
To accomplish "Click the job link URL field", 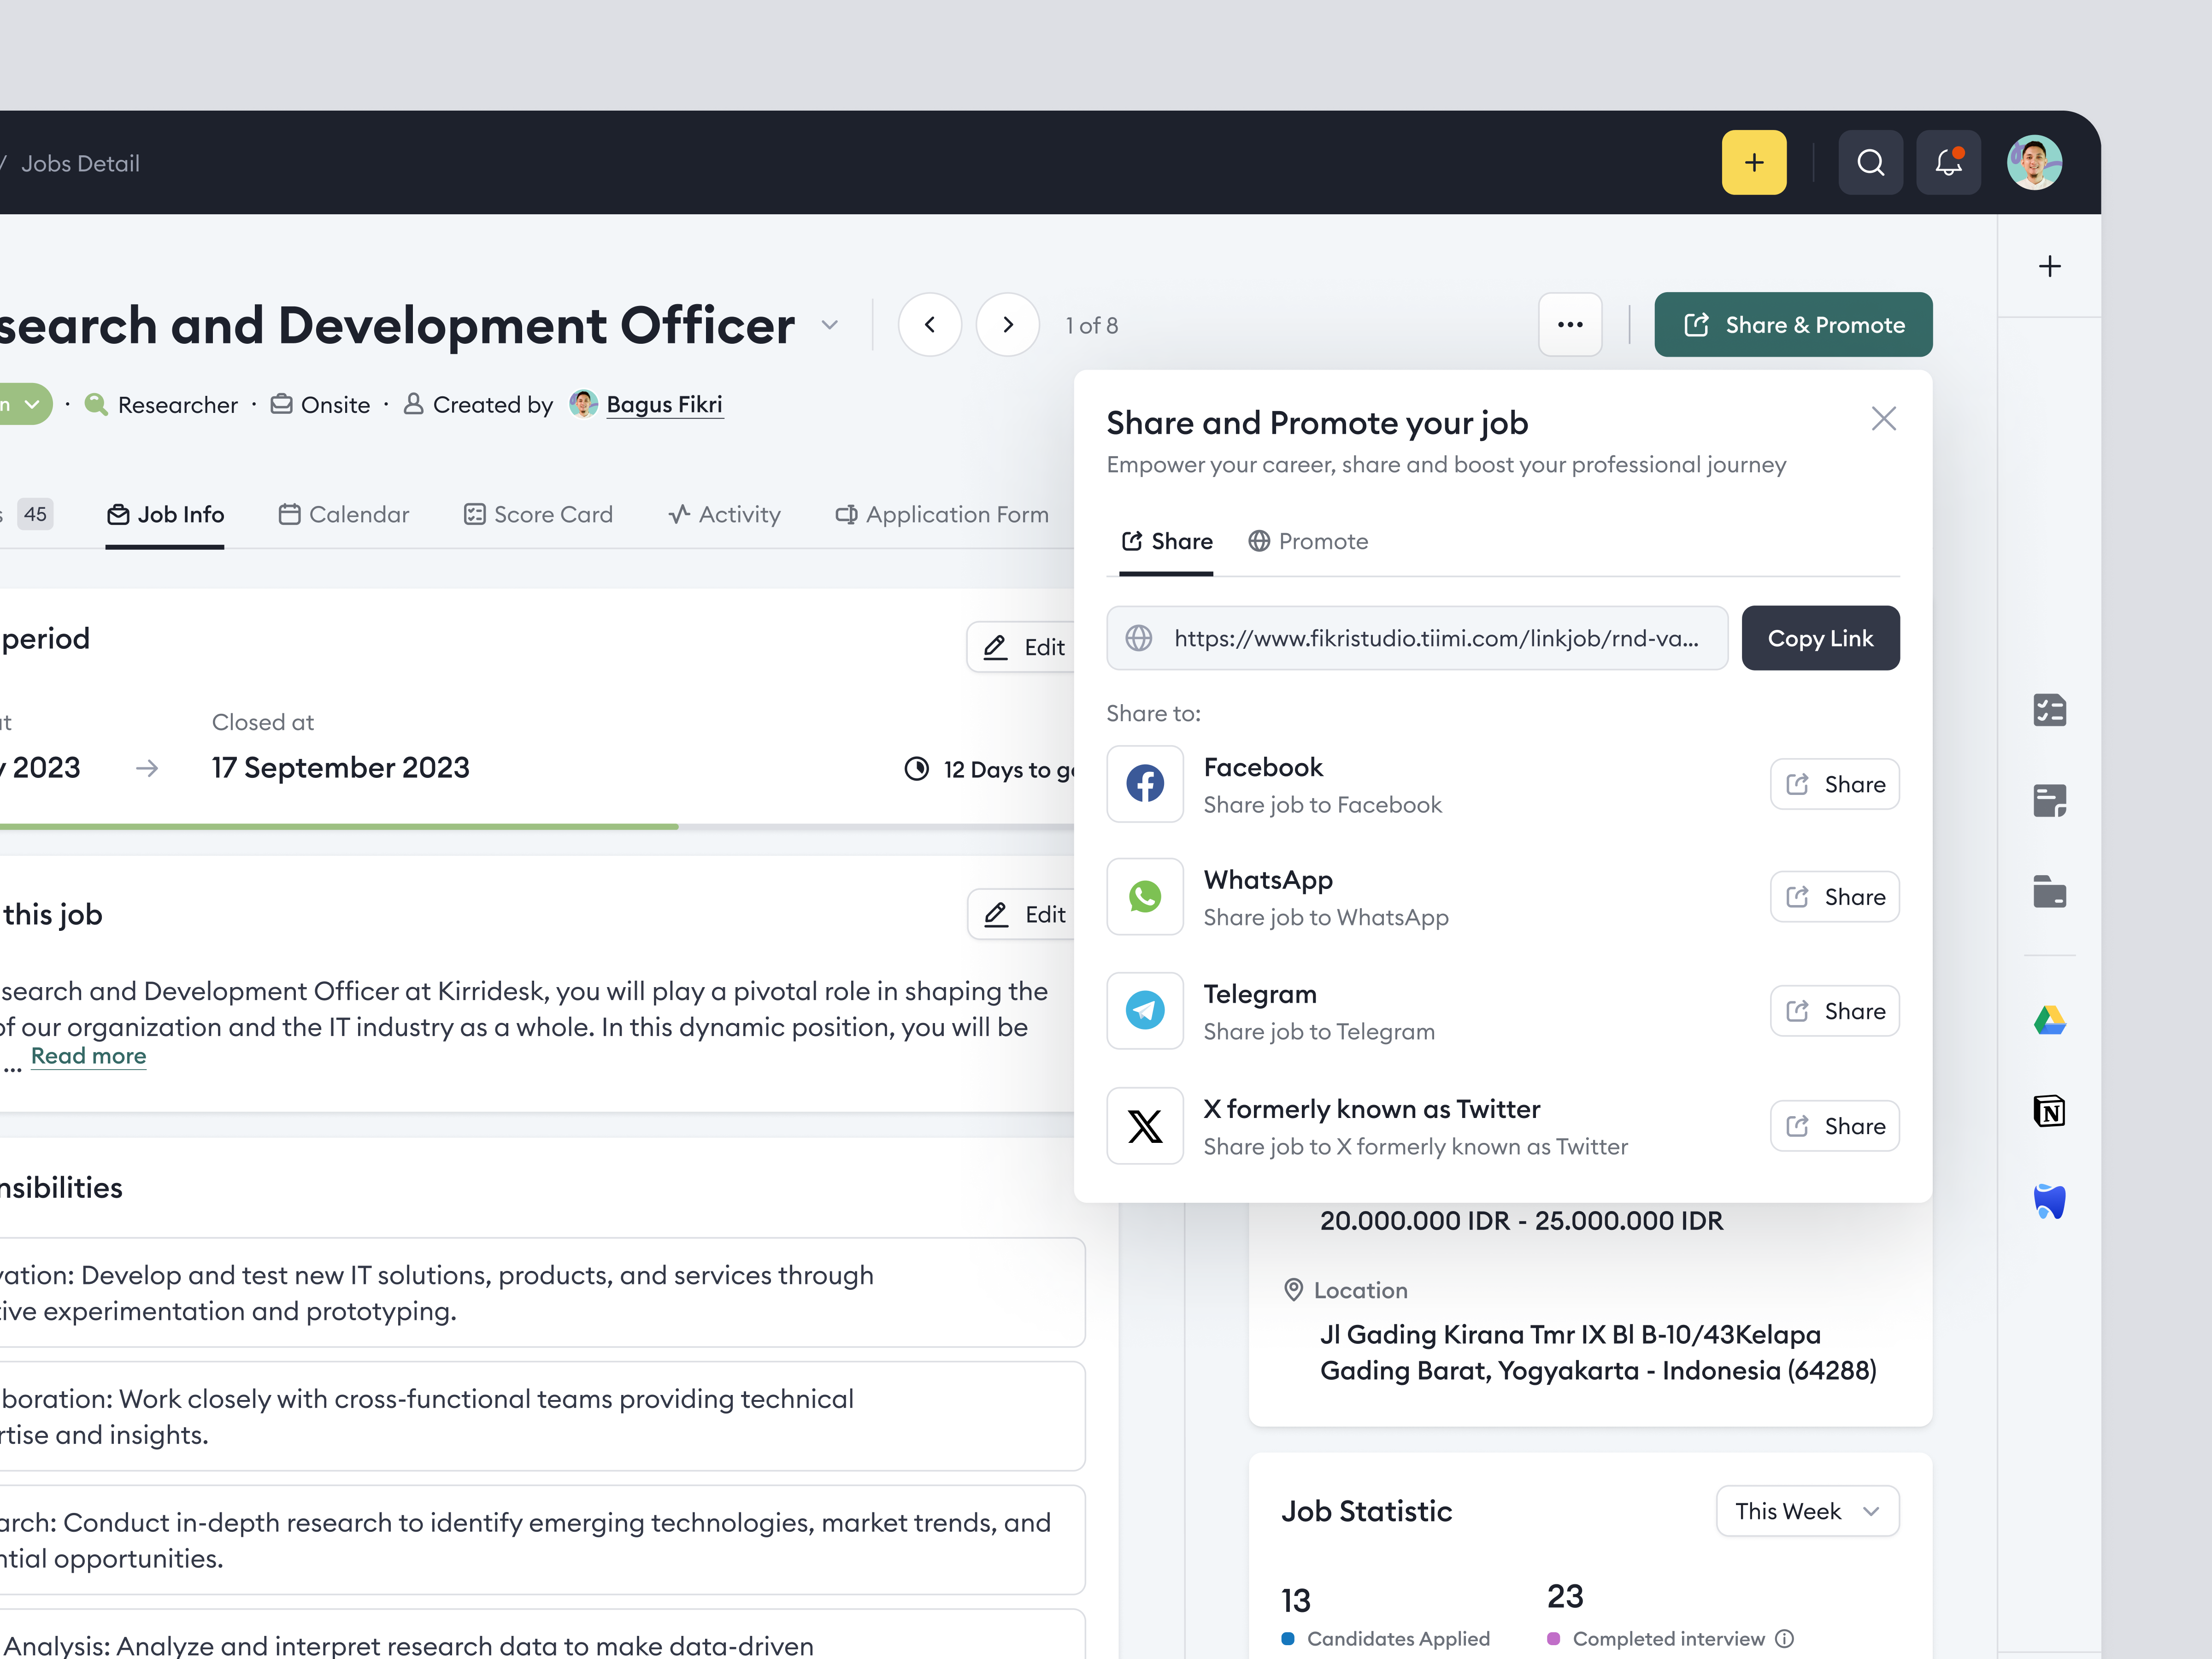I will pos(1417,638).
